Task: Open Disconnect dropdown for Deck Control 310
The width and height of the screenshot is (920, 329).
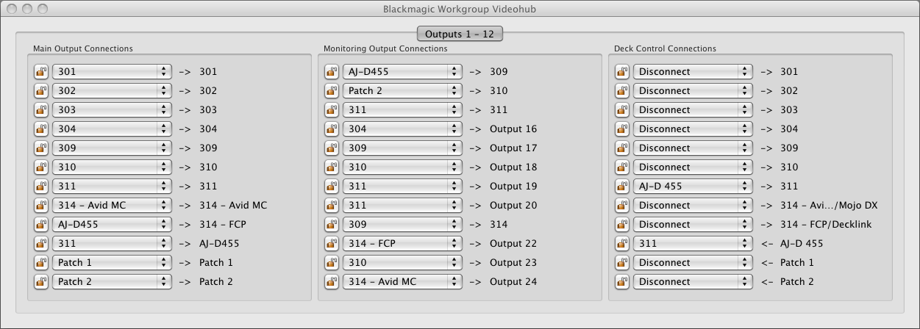Action: click(x=693, y=167)
